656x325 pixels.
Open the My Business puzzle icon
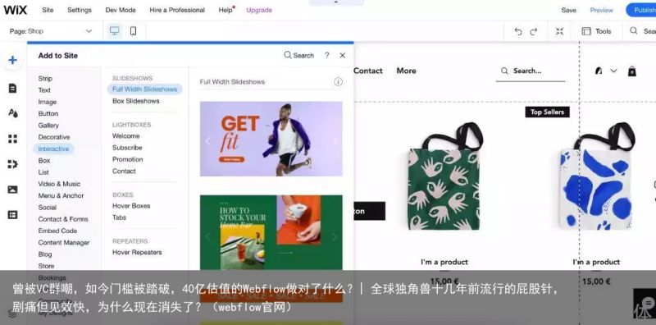(12, 164)
